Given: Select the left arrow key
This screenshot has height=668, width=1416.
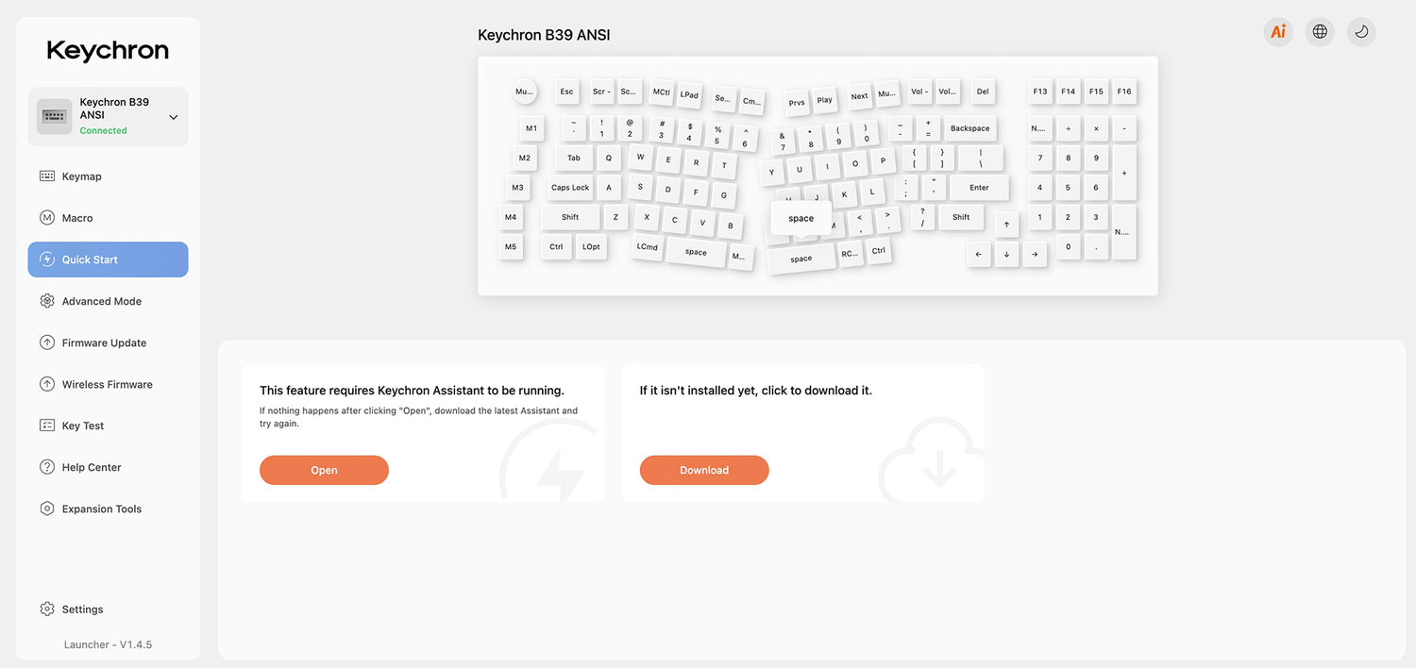Looking at the screenshot, I should [x=979, y=254].
